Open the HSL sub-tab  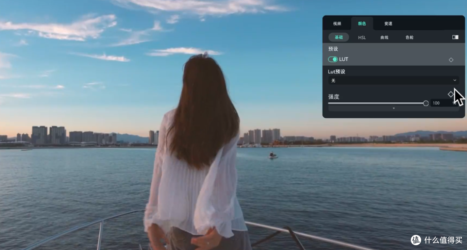point(362,38)
